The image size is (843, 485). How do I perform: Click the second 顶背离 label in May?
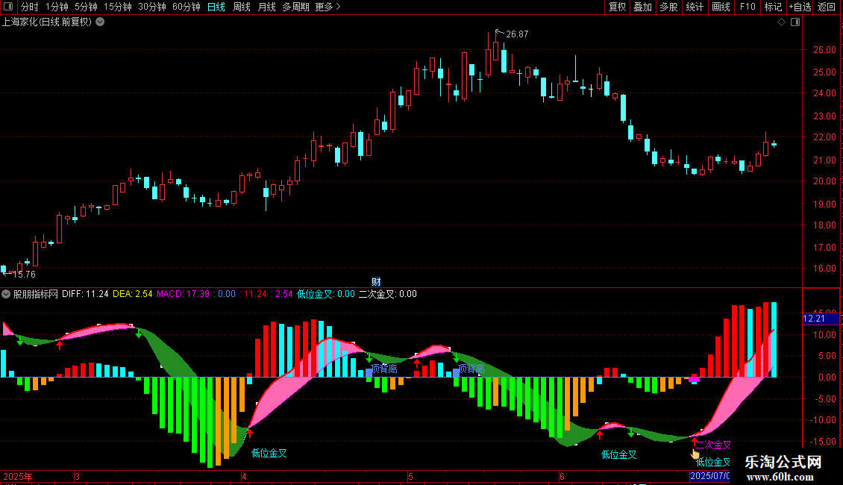(471, 369)
